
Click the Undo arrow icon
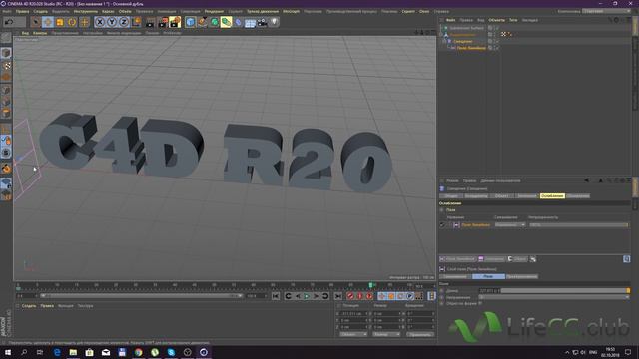click(x=9, y=22)
